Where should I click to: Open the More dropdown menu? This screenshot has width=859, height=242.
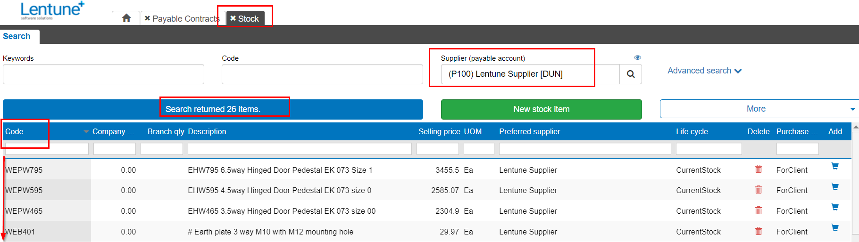(x=759, y=109)
